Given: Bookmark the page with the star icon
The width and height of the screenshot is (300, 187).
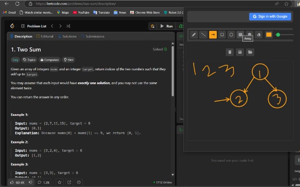Looking at the screenshot, I should click(x=286, y=4).
